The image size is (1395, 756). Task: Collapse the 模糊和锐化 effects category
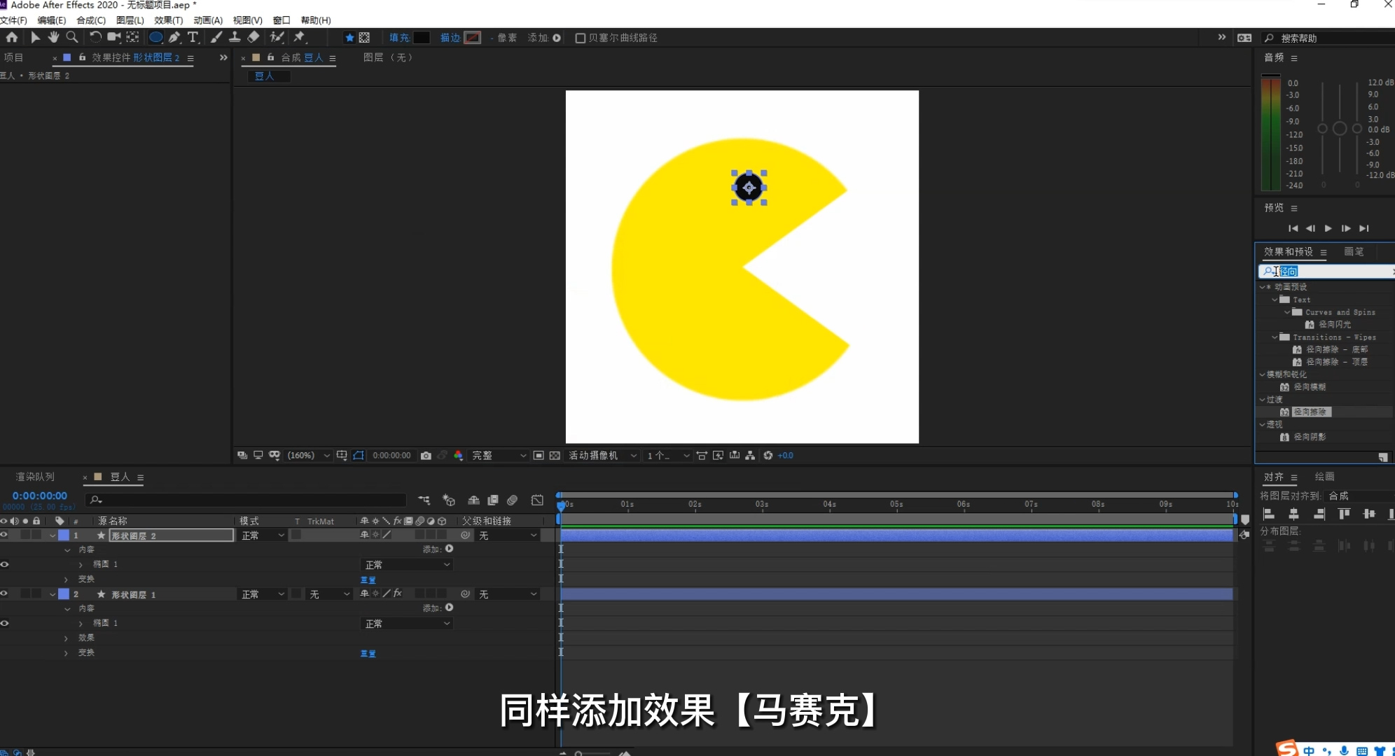click(x=1263, y=374)
